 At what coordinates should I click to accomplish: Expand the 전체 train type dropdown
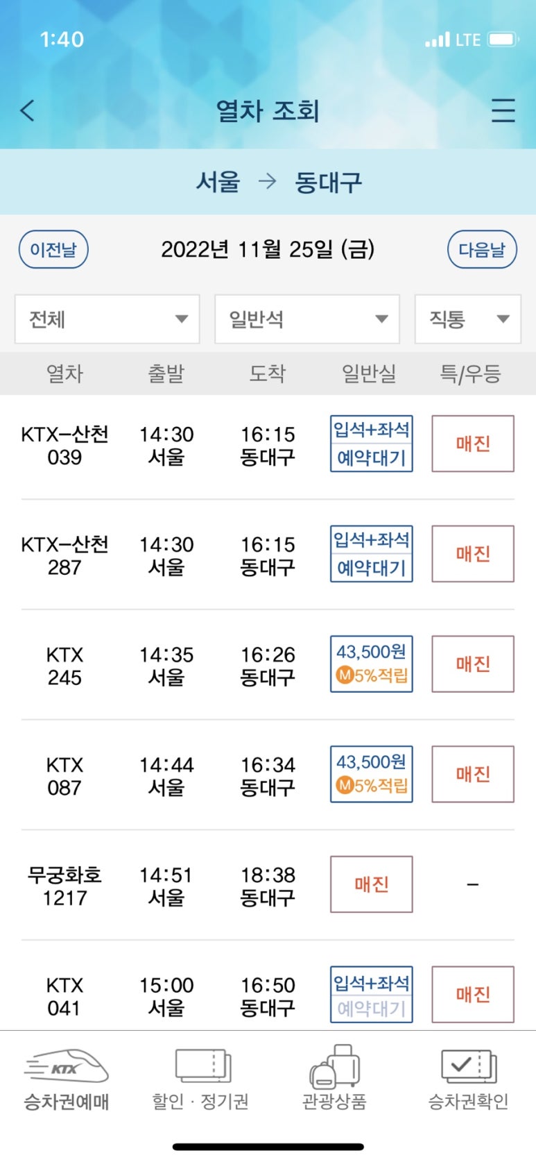tap(107, 319)
